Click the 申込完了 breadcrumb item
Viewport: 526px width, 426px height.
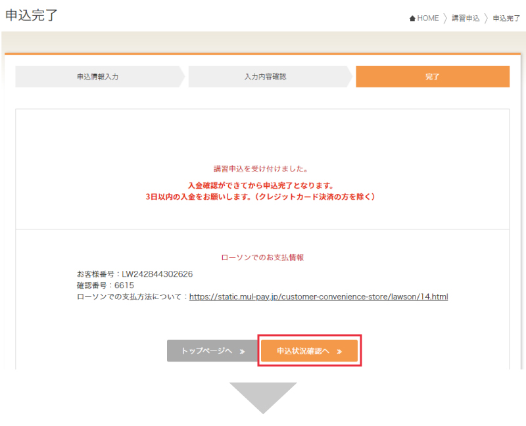pyautogui.click(x=506, y=18)
